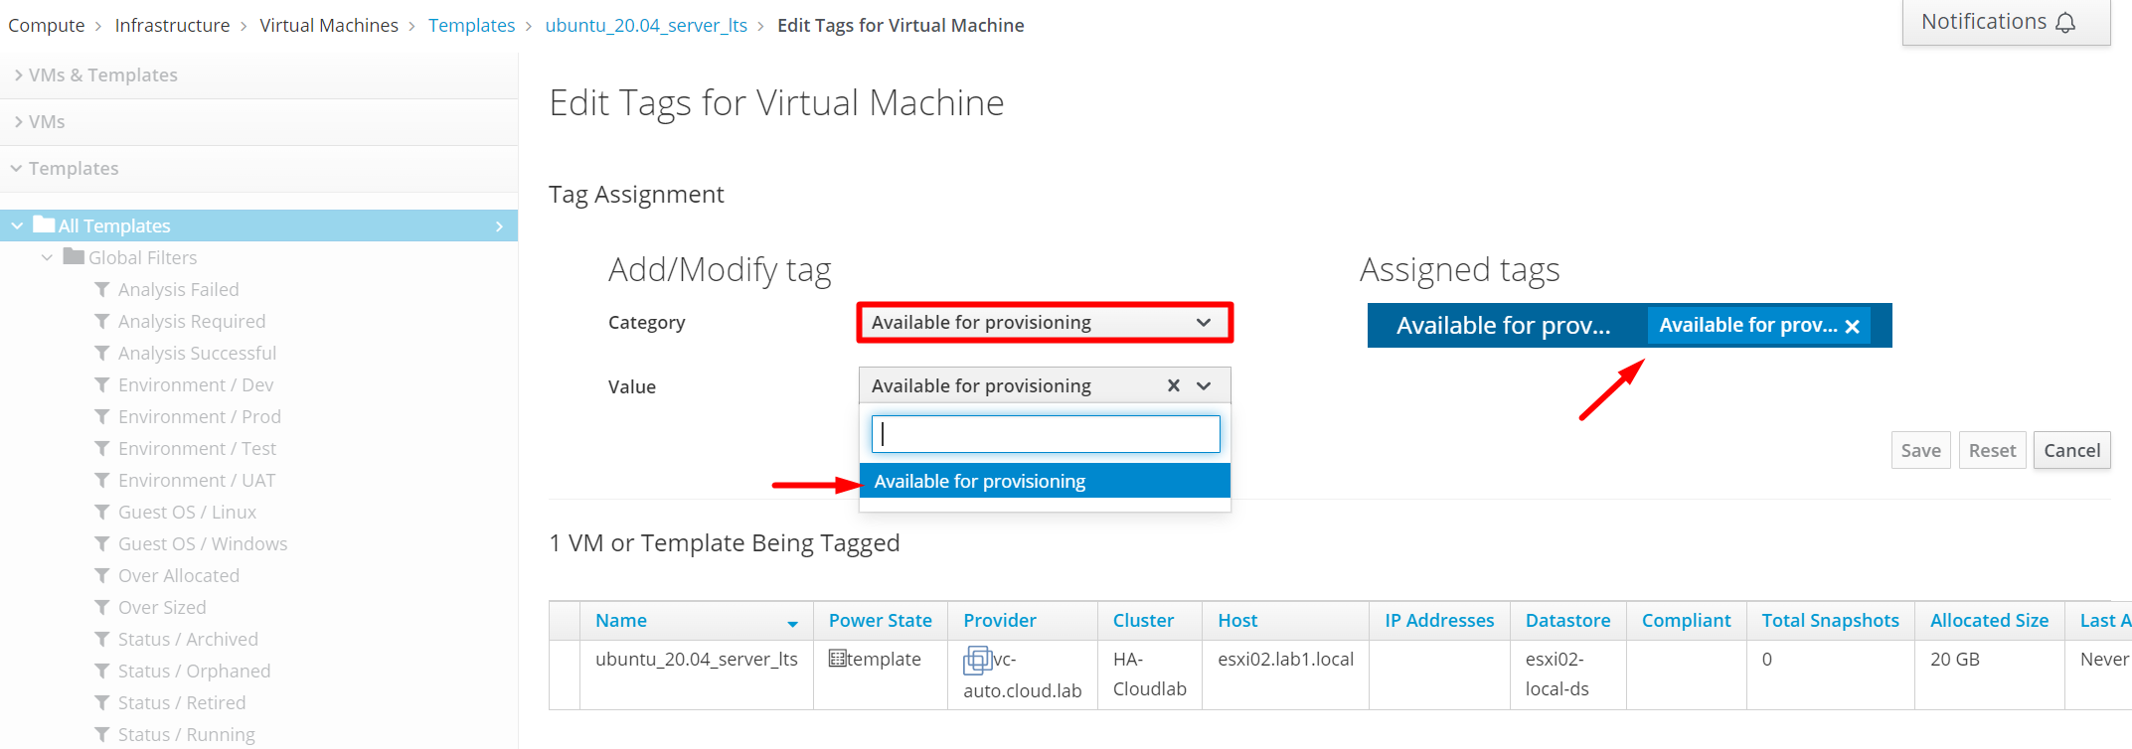Click the Environment / Test filter icon
This screenshot has width=2132, height=749.
pos(101,448)
